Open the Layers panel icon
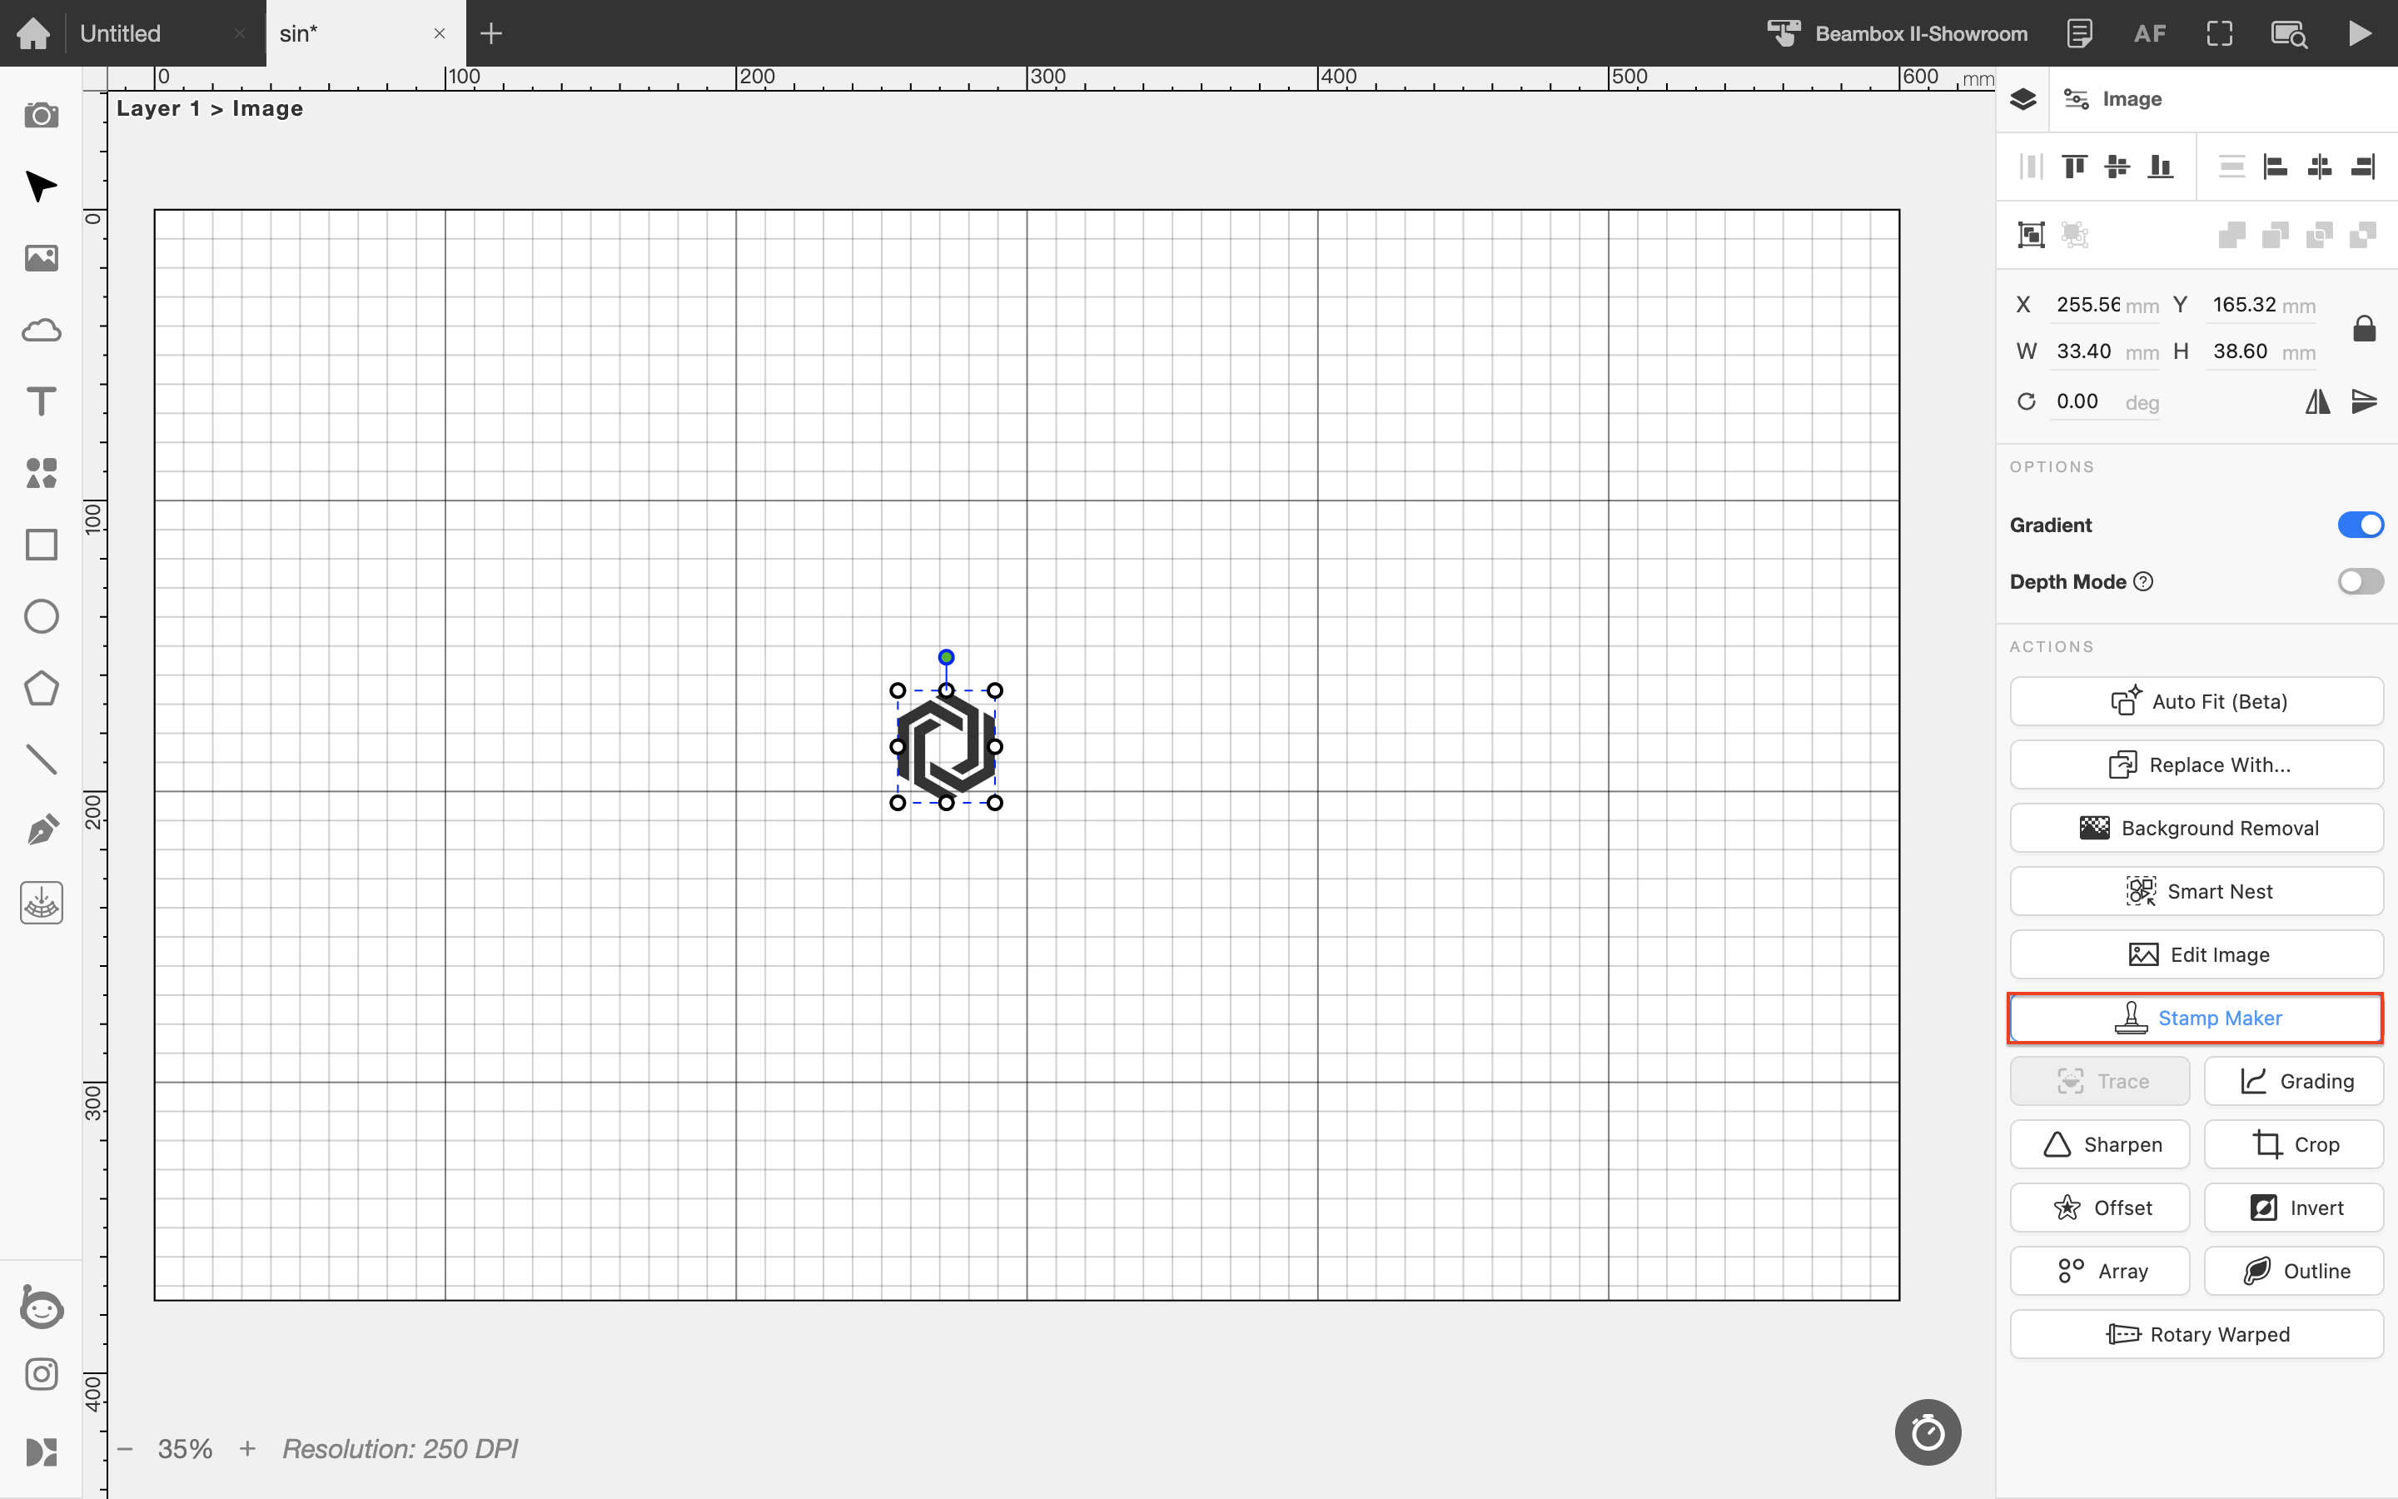Viewport: 2398px width, 1499px height. [x=2022, y=99]
